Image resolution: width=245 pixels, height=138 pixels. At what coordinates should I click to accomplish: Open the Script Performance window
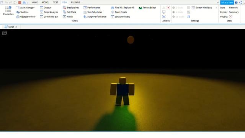coord(95,16)
